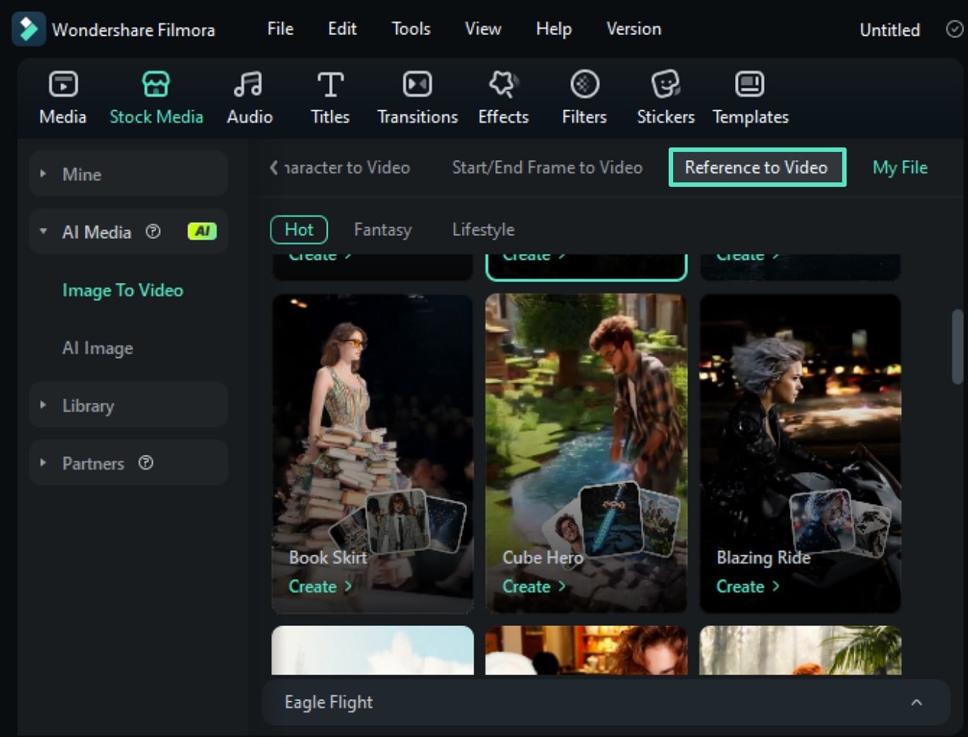Click Create under Book Skirt
The image size is (968, 737).
point(319,587)
